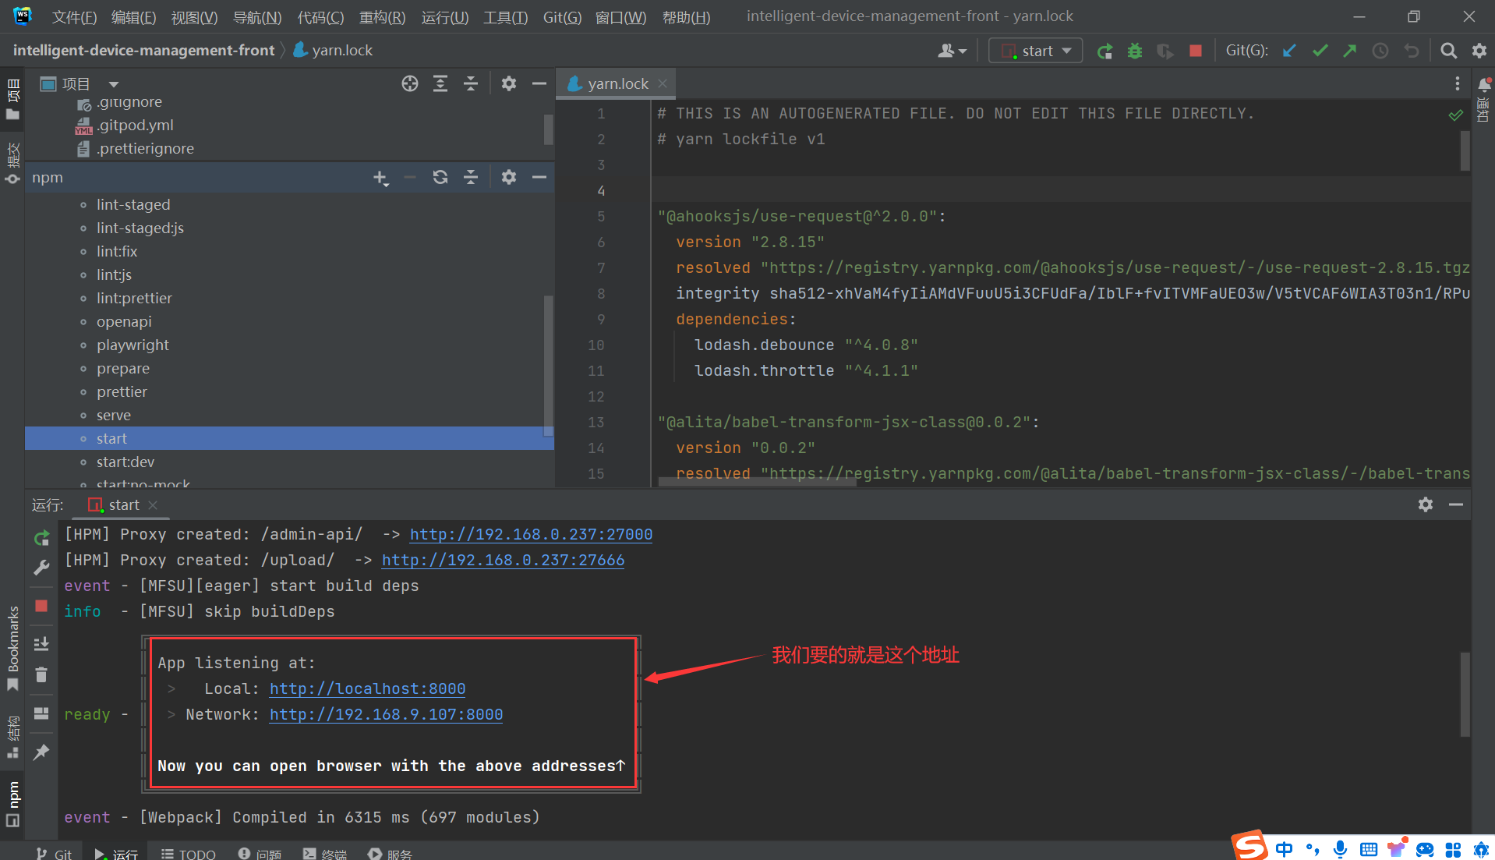
Task: Click Git update project arrow
Action: [x=1289, y=51]
